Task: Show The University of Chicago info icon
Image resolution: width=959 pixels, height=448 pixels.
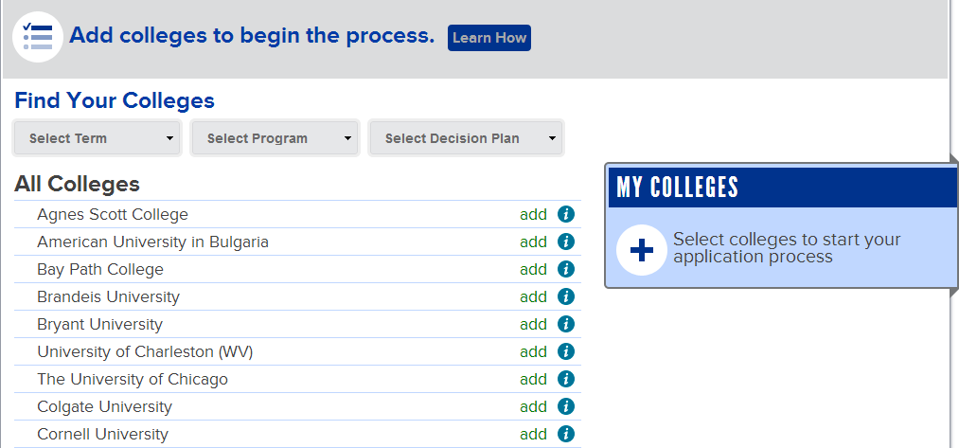Action: 566,380
